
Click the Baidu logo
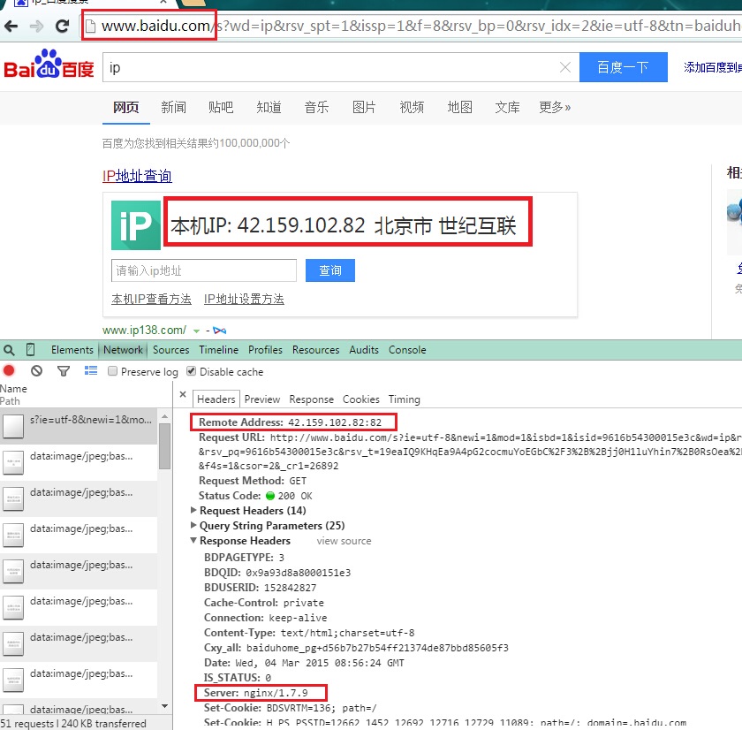(x=49, y=64)
